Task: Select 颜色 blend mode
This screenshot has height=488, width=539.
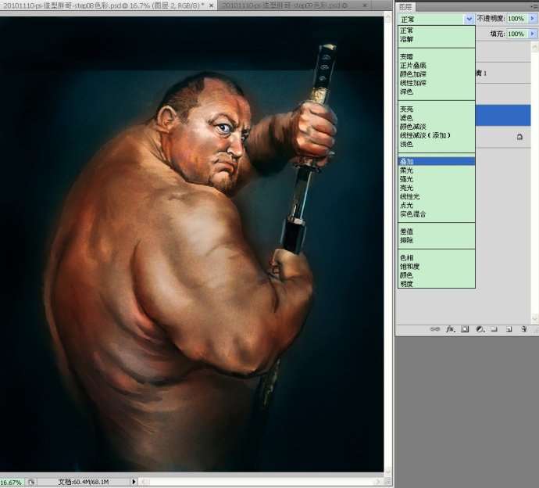Action: point(437,275)
